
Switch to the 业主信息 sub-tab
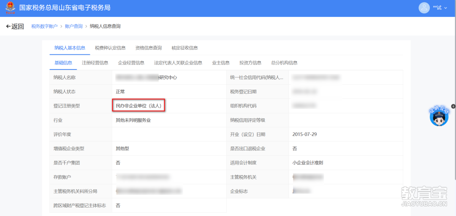221,63
